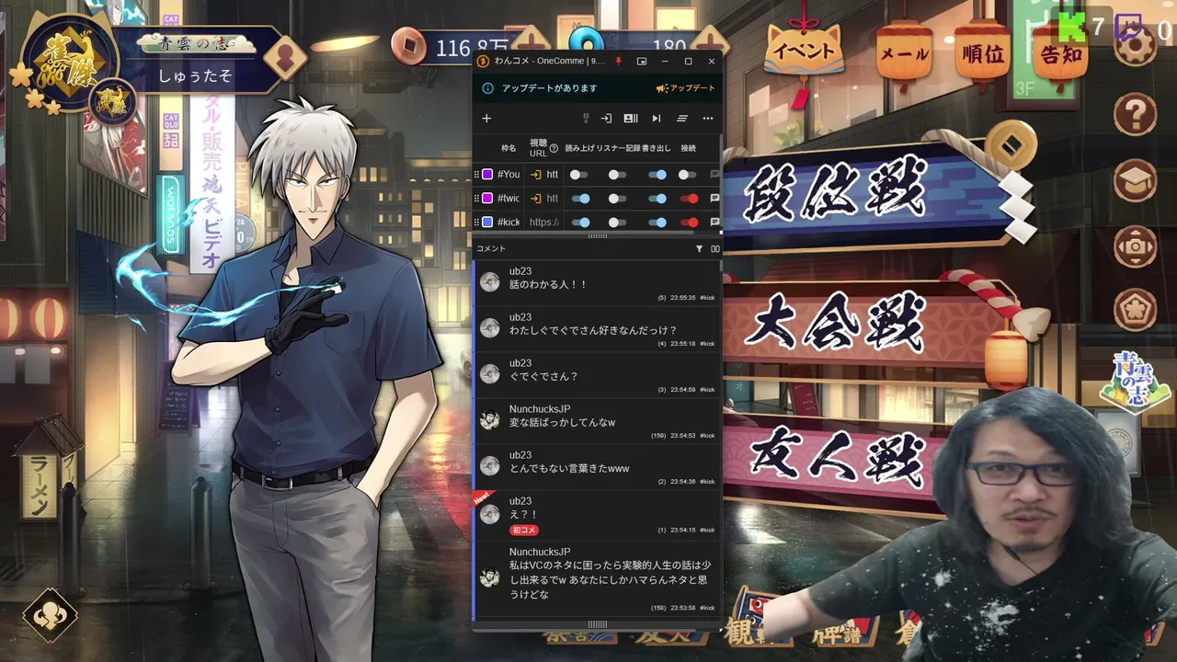
Task: Add a new stream slot with the plus icon
Action: pyautogui.click(x=486, y=118)
